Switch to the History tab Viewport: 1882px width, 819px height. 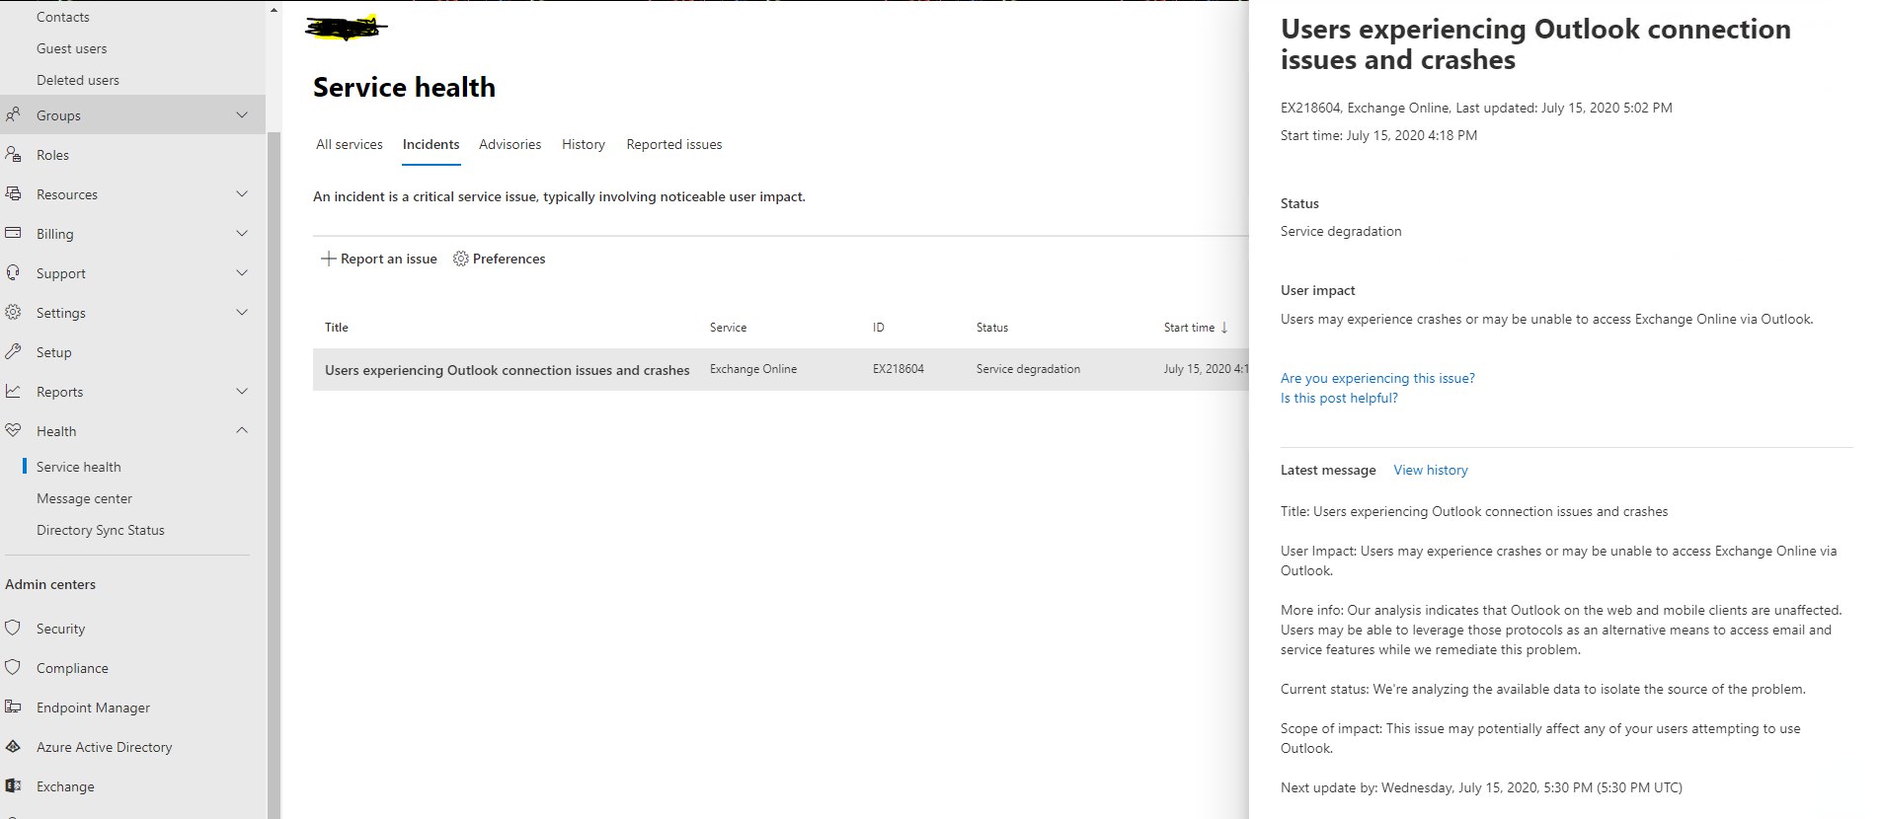tap(584, 144)
